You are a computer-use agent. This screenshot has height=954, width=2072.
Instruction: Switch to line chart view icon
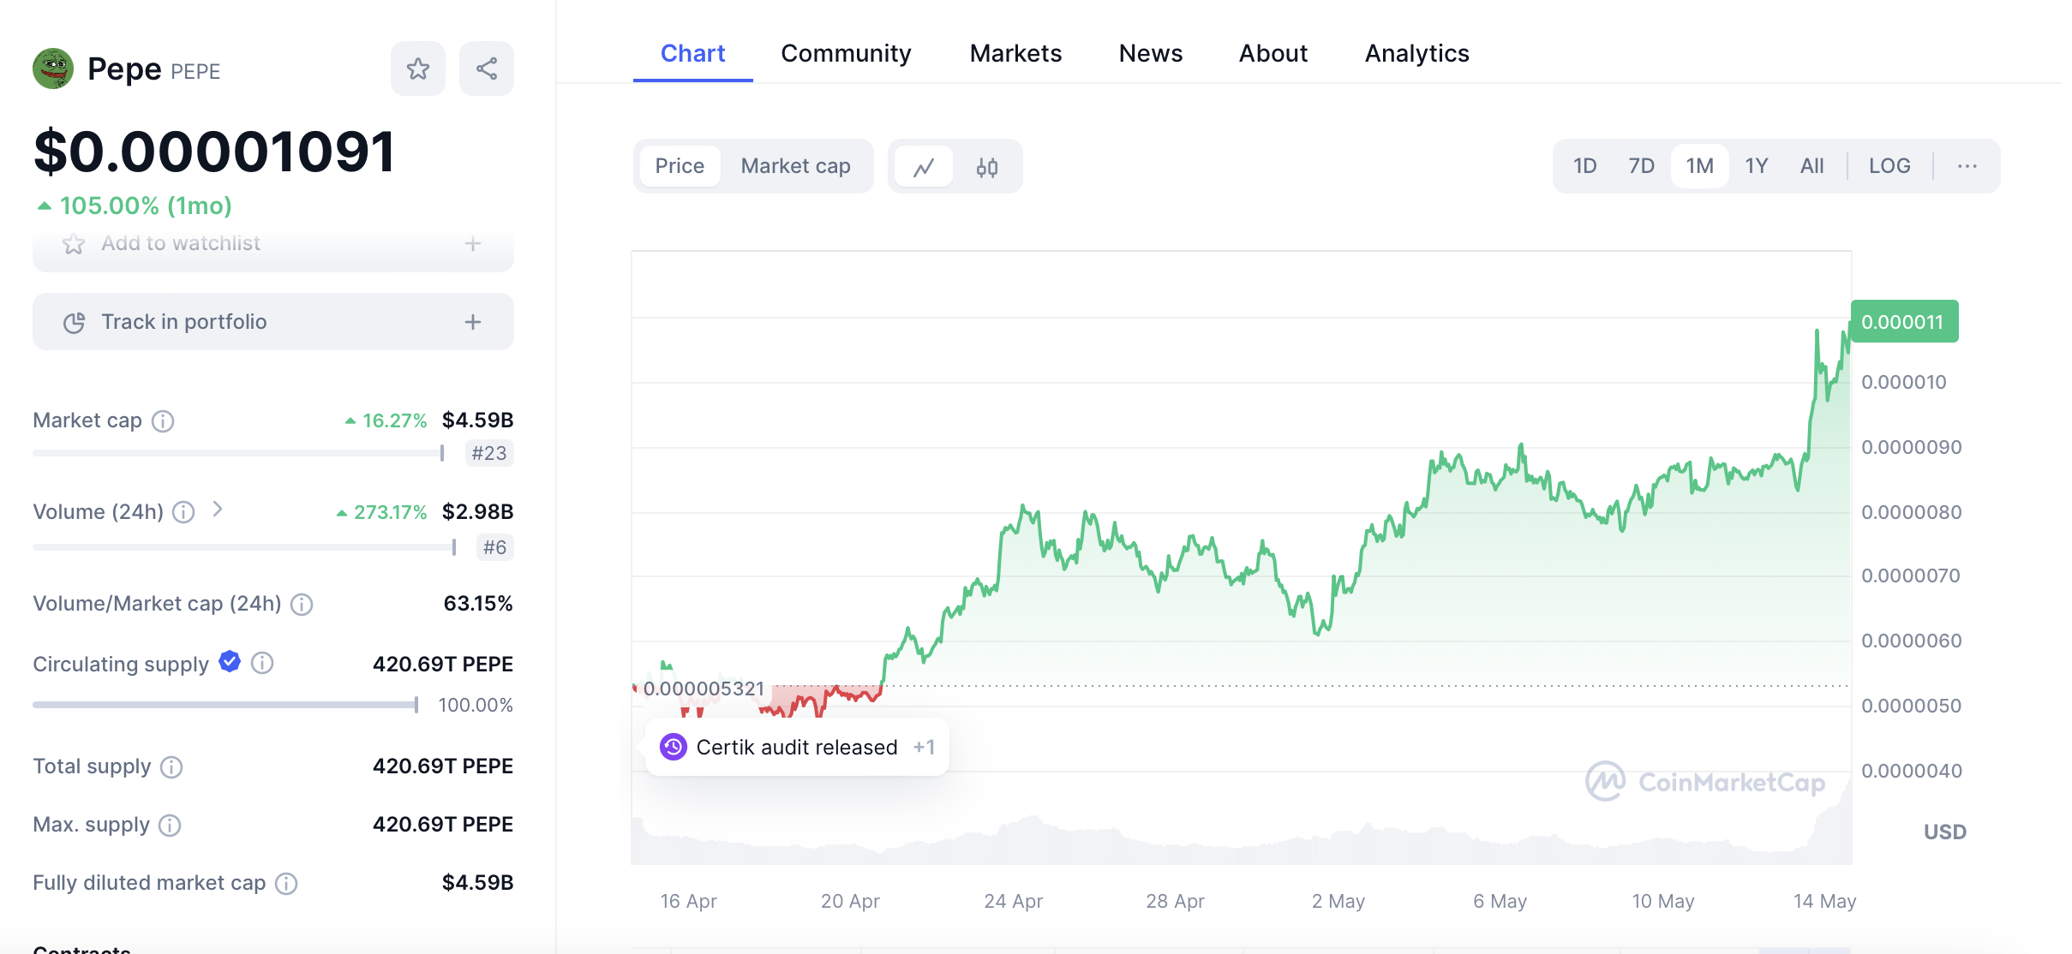coord(923,166)
